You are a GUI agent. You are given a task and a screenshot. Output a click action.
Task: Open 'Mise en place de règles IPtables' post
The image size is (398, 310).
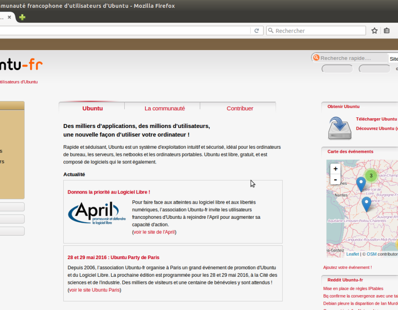point(353,288)
